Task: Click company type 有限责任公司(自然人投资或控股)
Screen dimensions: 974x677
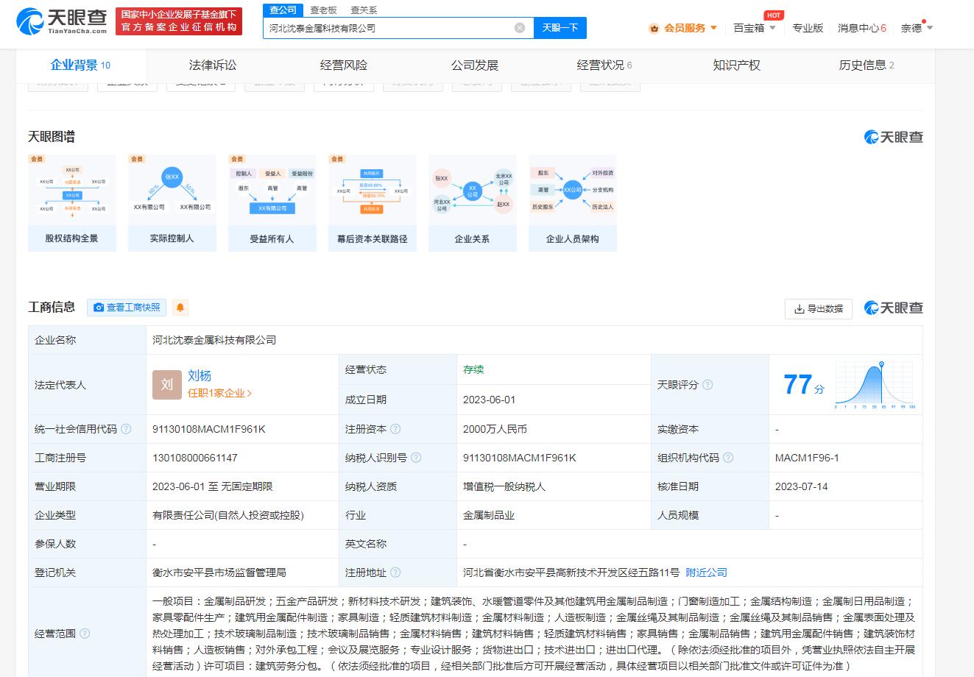Action: 228,515
